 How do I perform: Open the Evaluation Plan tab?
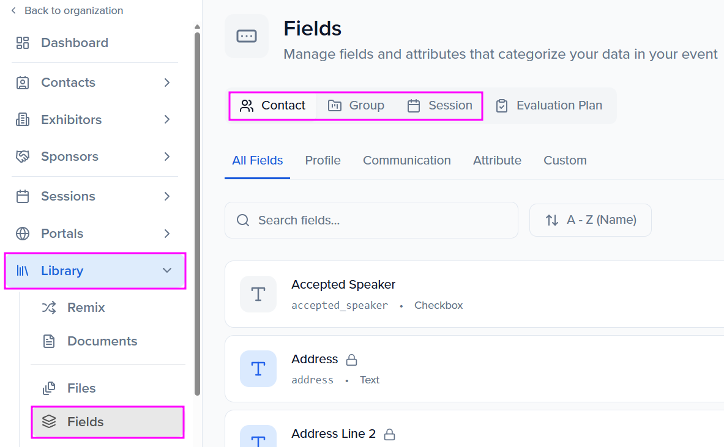point(549,106)
